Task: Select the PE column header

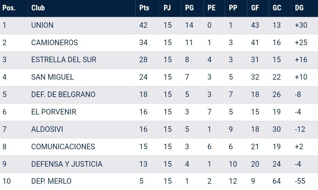Action: 211,8
